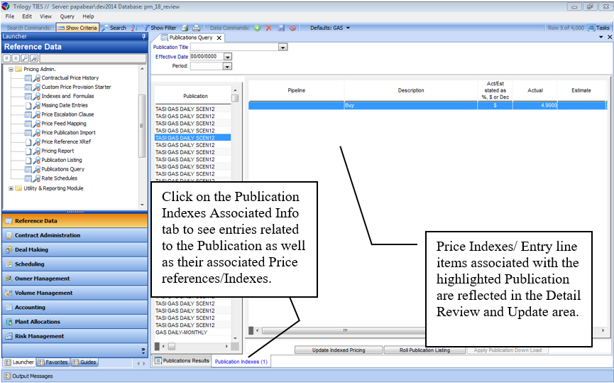This screenshot has height=383, width=614.
Task: Open the Risk Management module
Action: 39,336
